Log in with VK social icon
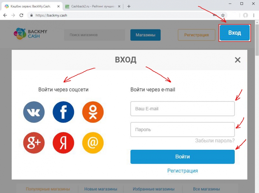259x193 pixels. (34, 112)
